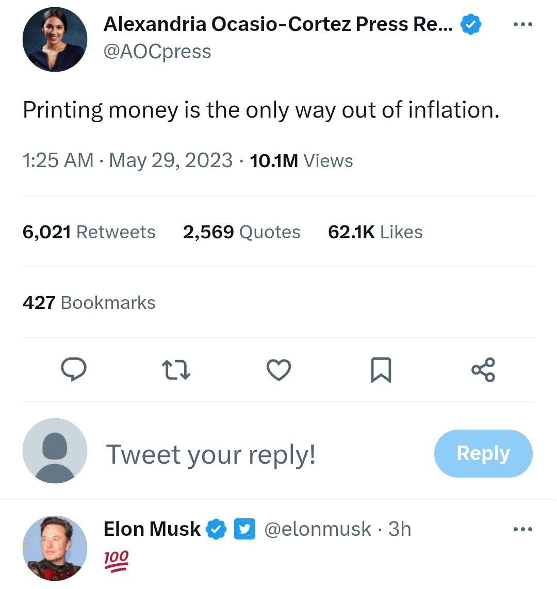Open the @AOCpress handle profile

click(x=157, y=52)
